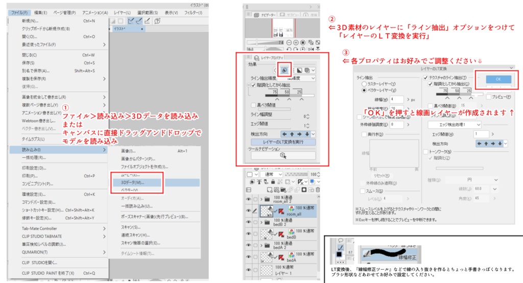Click レイヤーのLT変換を実行 button

click(x=283, y=142)
